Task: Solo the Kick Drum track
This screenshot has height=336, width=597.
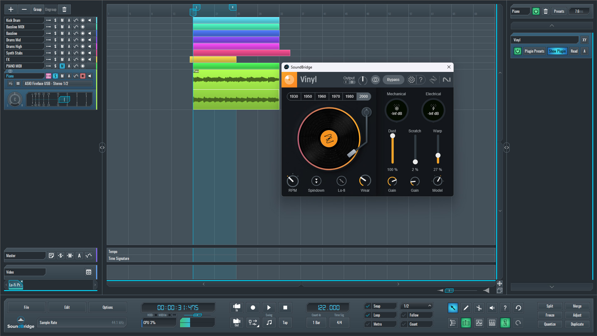Action: pos(55,20)
